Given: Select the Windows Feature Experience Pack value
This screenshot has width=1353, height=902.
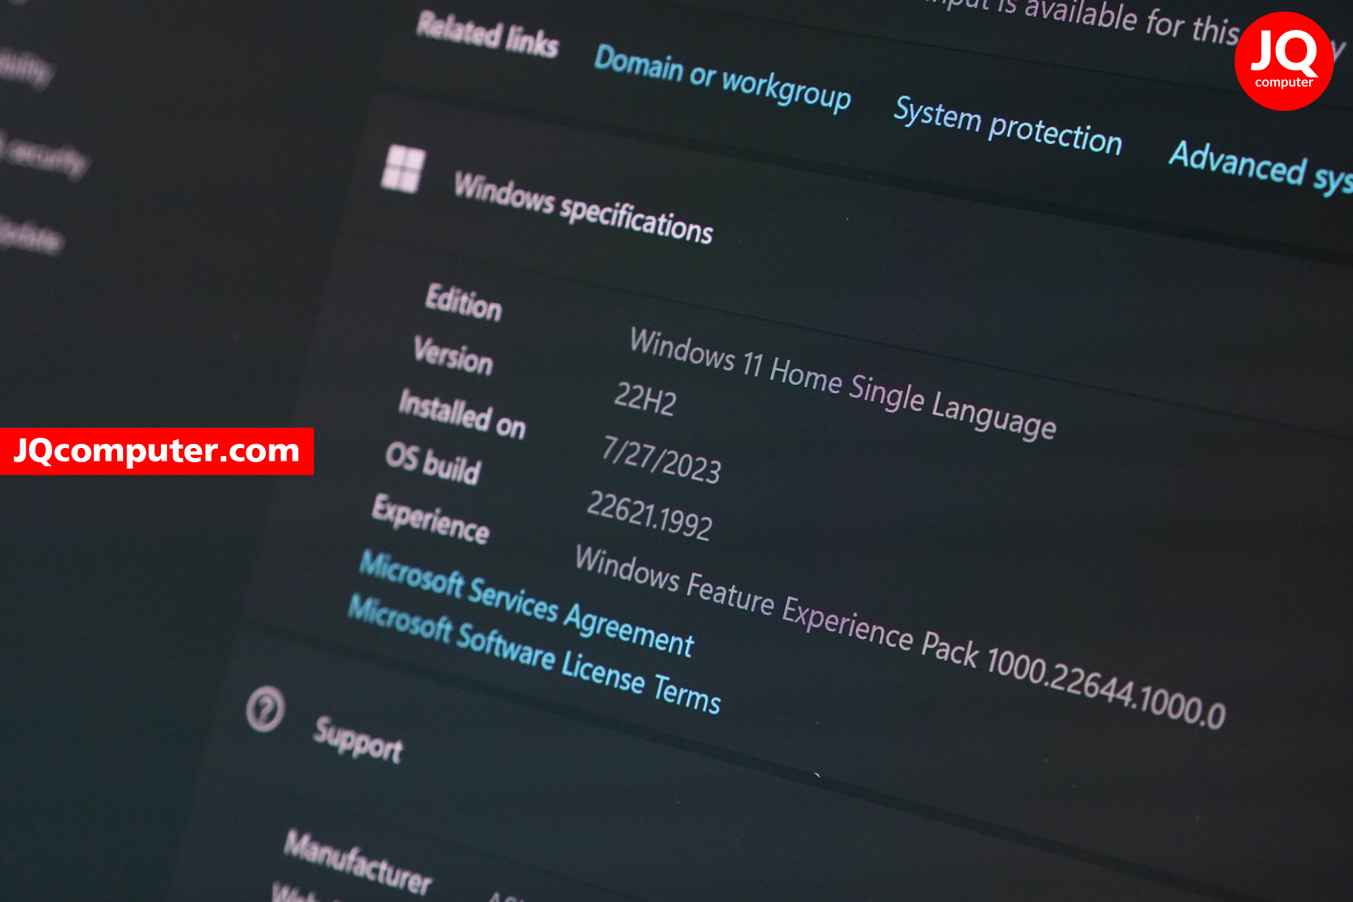Looking at the screenshot, I should point(900,636).
